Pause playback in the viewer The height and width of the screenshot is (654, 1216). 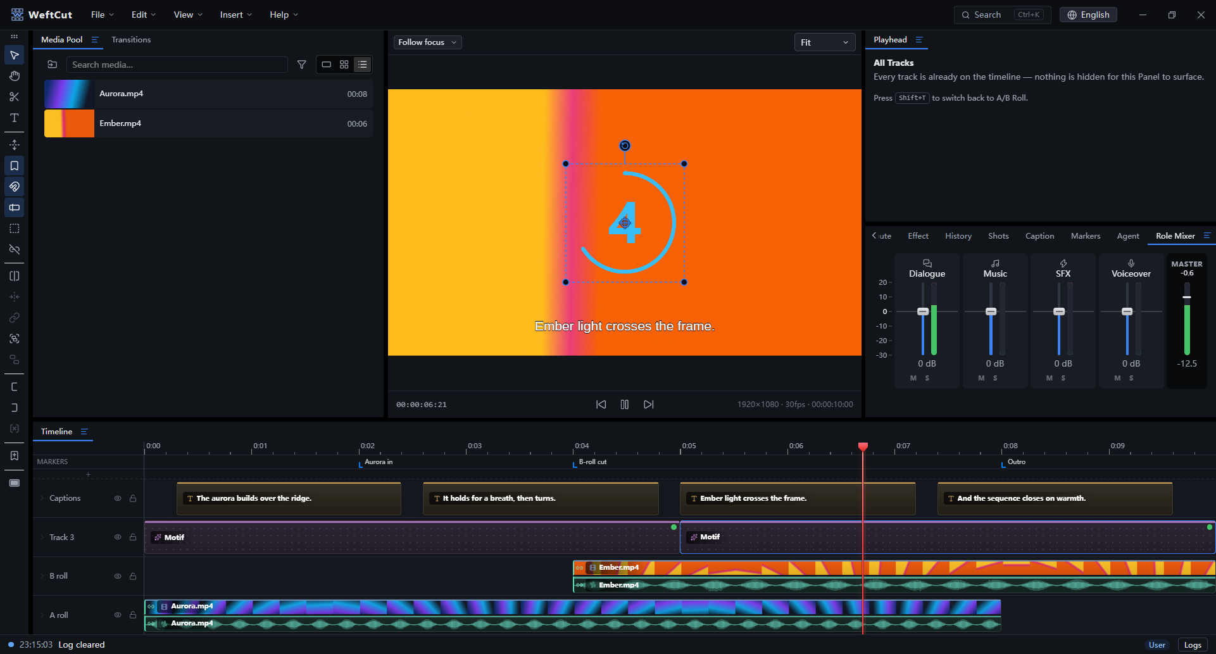625,405
